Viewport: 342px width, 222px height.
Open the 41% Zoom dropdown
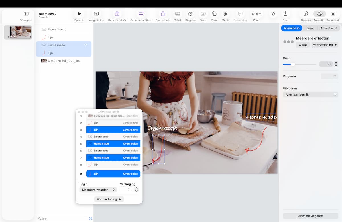click(256, 14)
